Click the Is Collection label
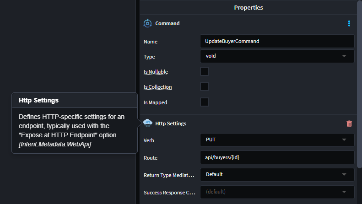Viewport: 362px width, 204px height. (157, 87)
